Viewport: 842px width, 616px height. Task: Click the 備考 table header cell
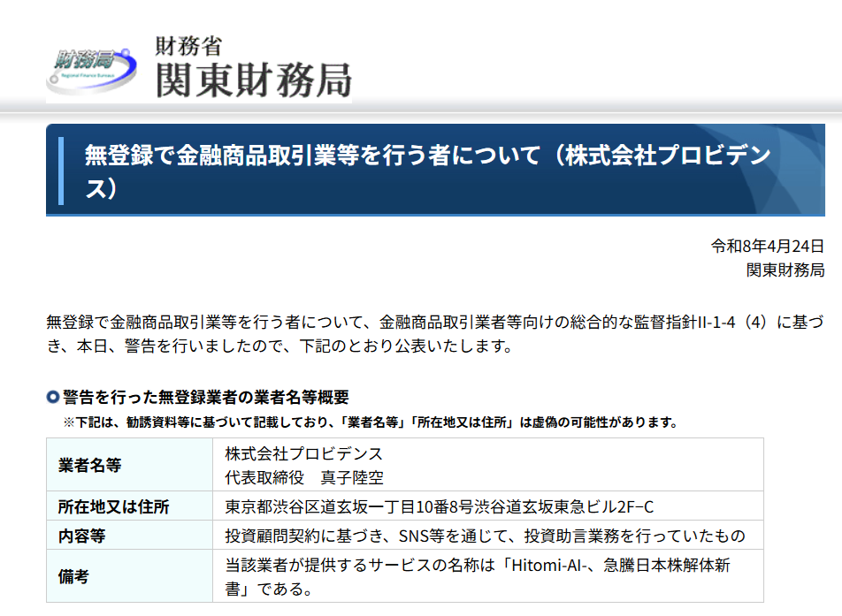[129, 576]
